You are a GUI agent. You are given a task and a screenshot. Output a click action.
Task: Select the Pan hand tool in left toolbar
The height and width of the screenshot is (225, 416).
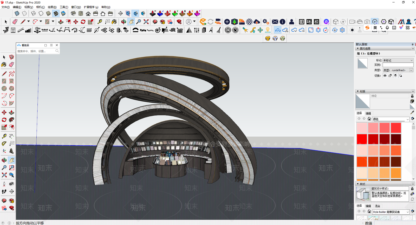[11, 160]
